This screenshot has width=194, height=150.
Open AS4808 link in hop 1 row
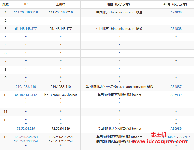point(176,12)
